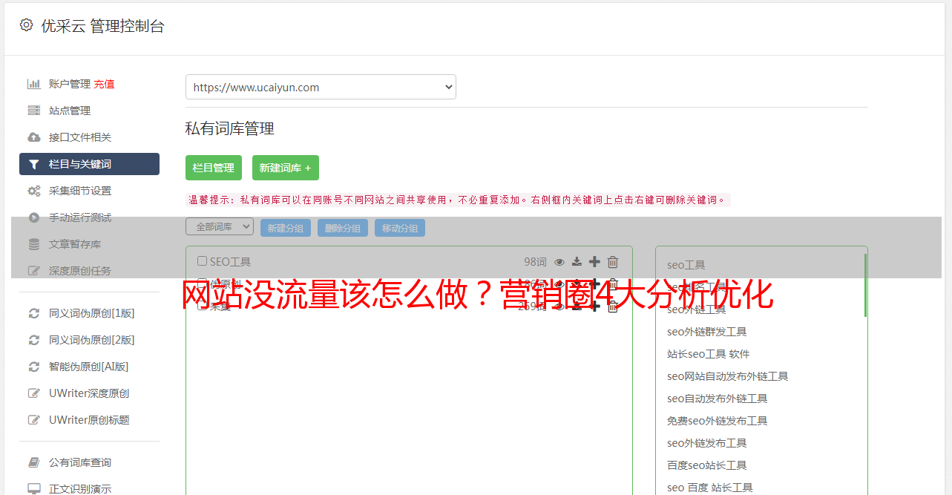Select keyword seo 百度 站长工具
The height and width of the screenshot is (495, 952).
(709, 488)
